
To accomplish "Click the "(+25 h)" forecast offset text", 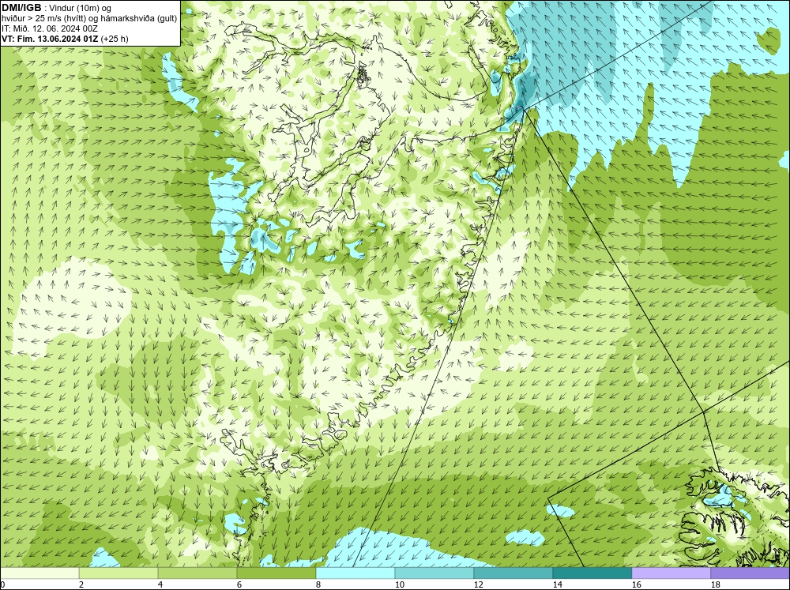I will point(115,39).
